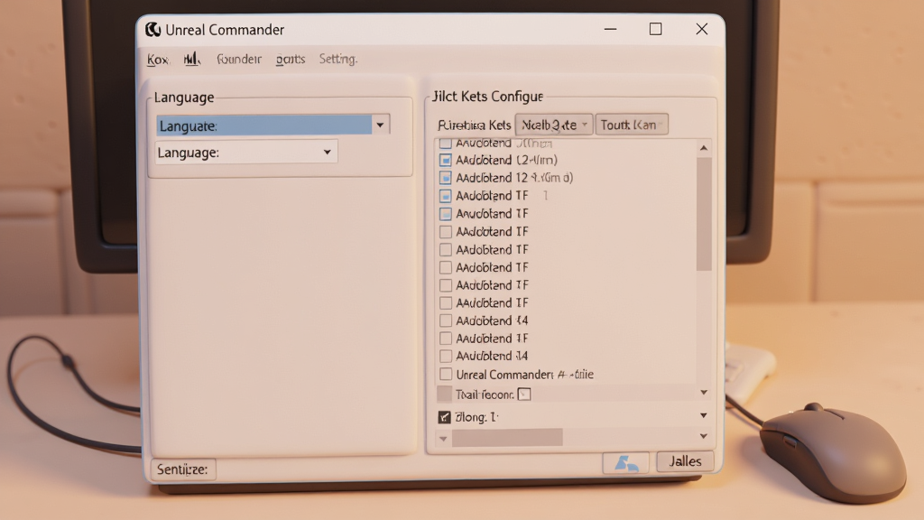Select the Tbail feoonc row

pos(566,394)
